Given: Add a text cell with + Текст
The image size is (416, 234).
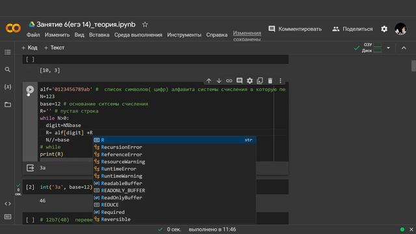Looking at the screenshot, I should [54, 47].
